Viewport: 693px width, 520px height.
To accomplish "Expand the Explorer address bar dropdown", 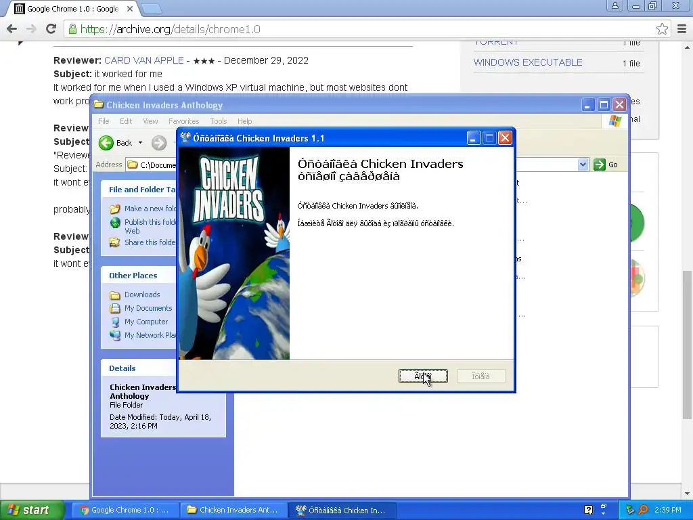I will click(x=583, y=165).
